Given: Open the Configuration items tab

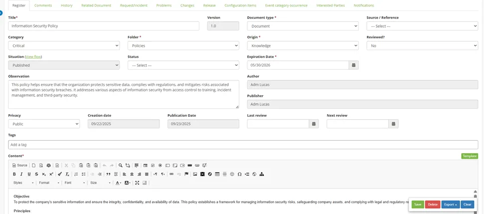Looking at the screenshot, I should (240, 5).
